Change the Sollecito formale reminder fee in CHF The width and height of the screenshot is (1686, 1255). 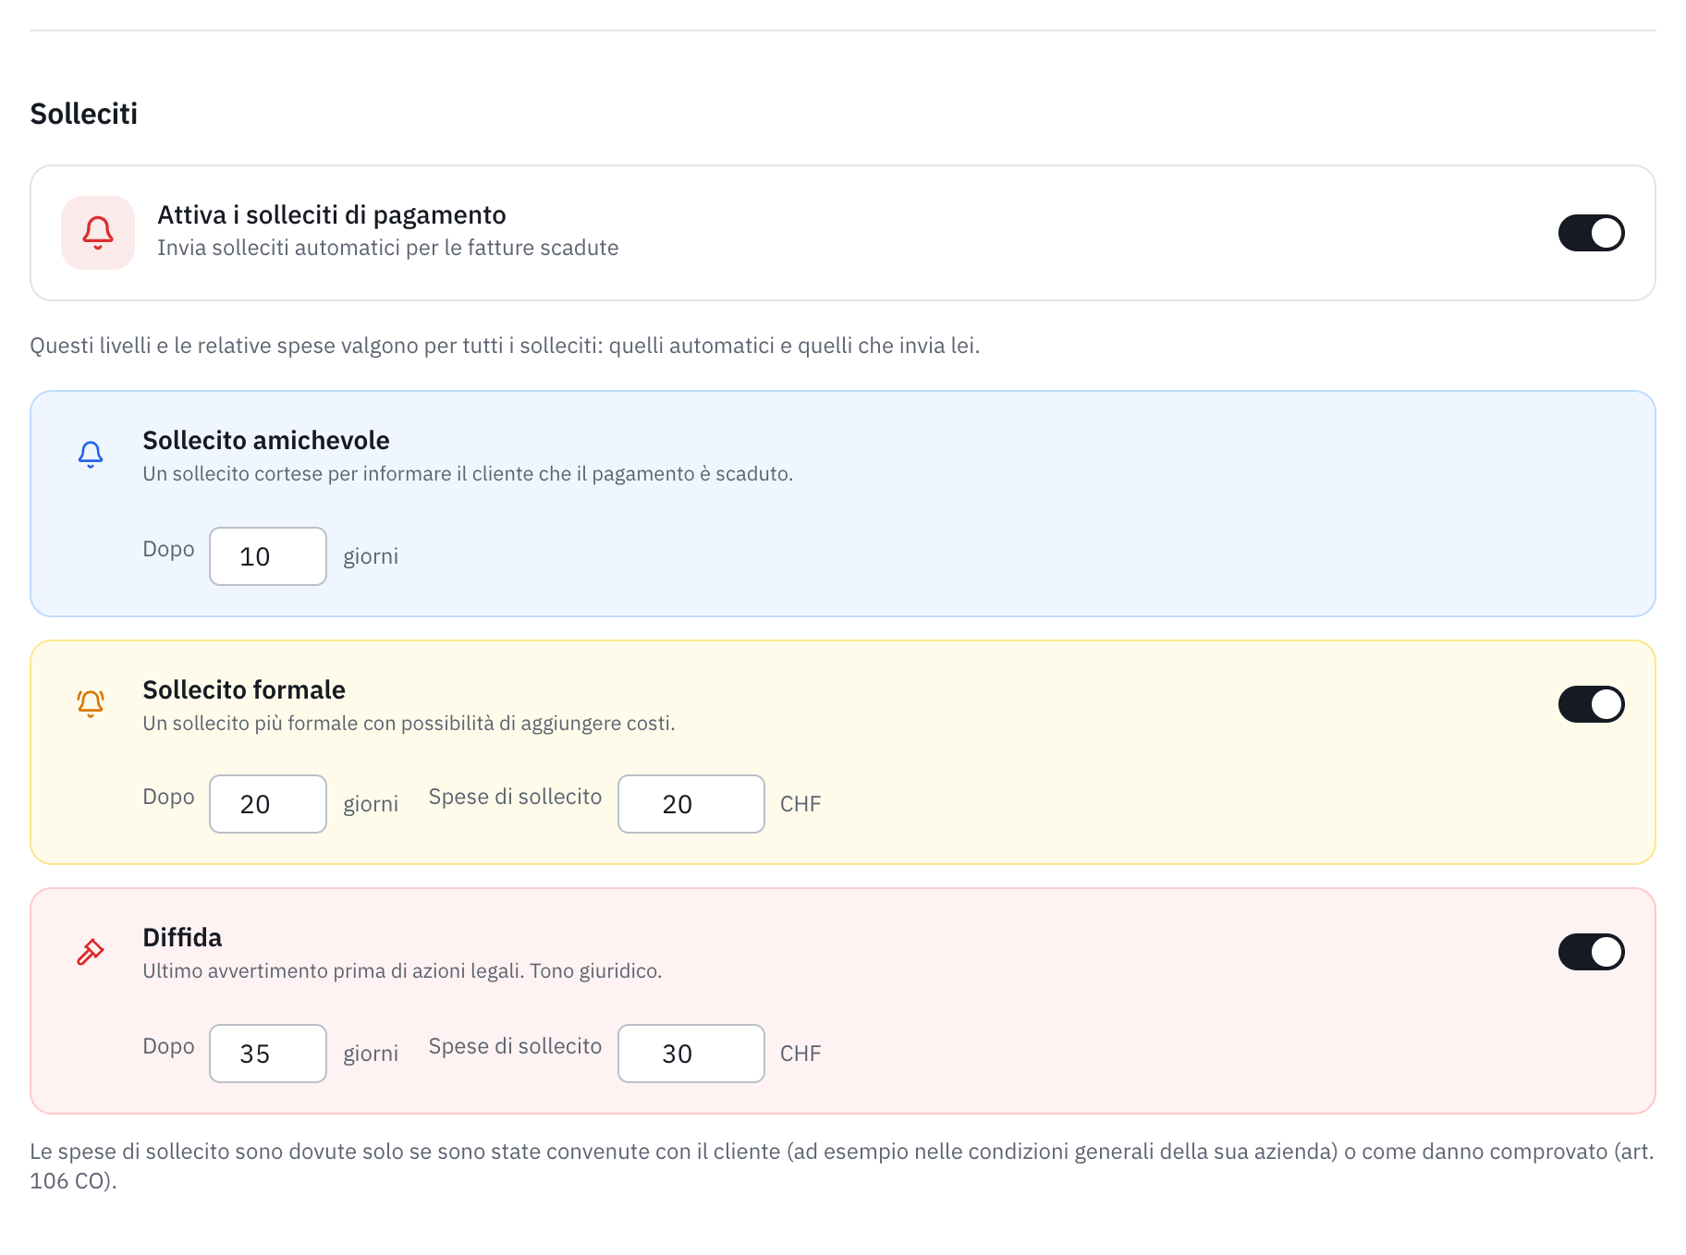691,804
